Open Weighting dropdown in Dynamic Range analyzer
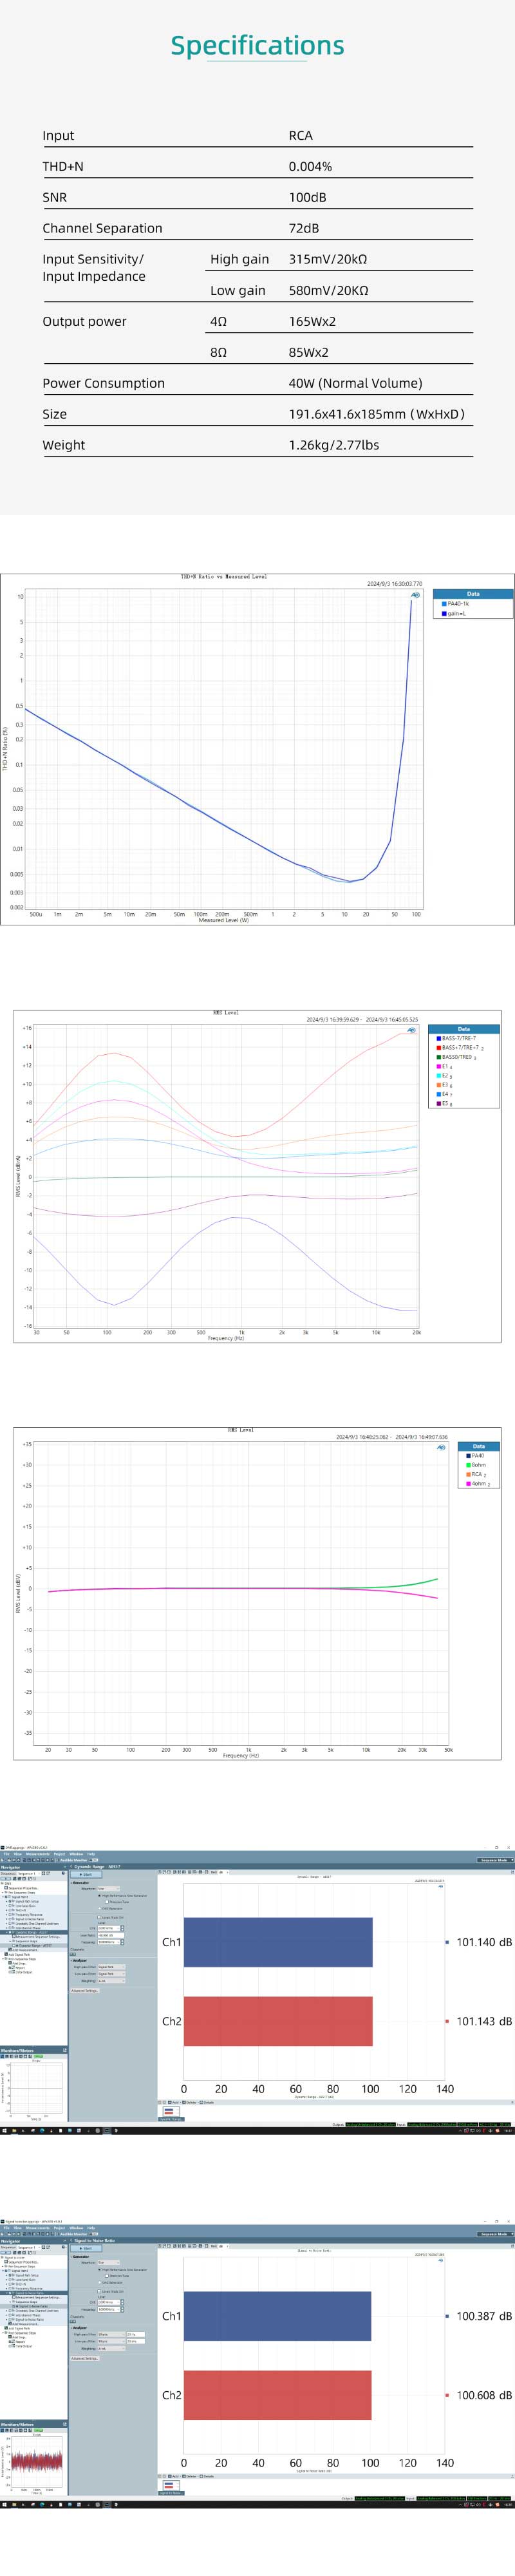 tap(110, 1980)
